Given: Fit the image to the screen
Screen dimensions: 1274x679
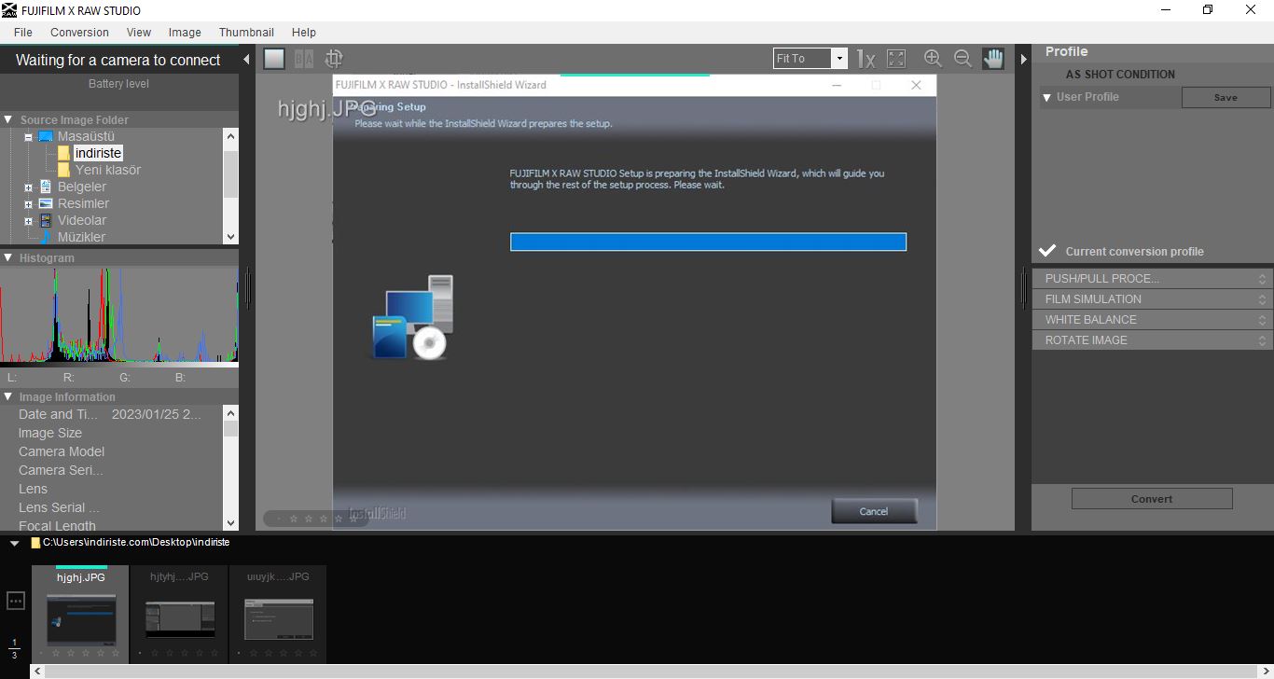Looking at the screenshot, I should coord(896,59).
